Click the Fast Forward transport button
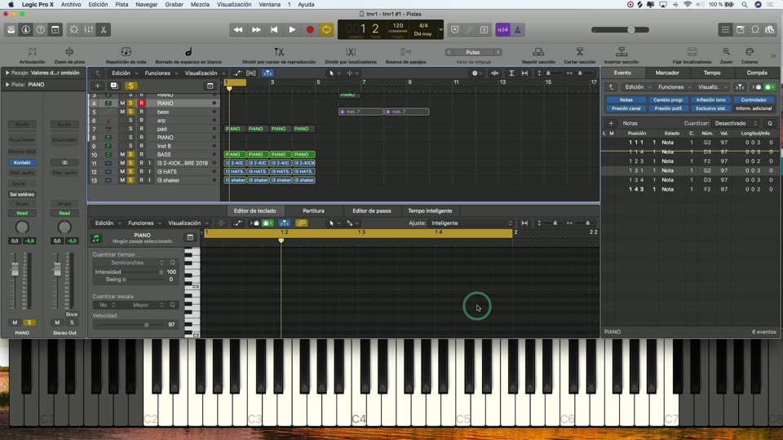 (x=256, y=30)
